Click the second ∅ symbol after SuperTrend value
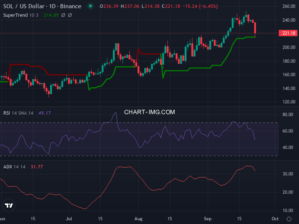This screenshot has width=299, height=224. coord(70,15)
